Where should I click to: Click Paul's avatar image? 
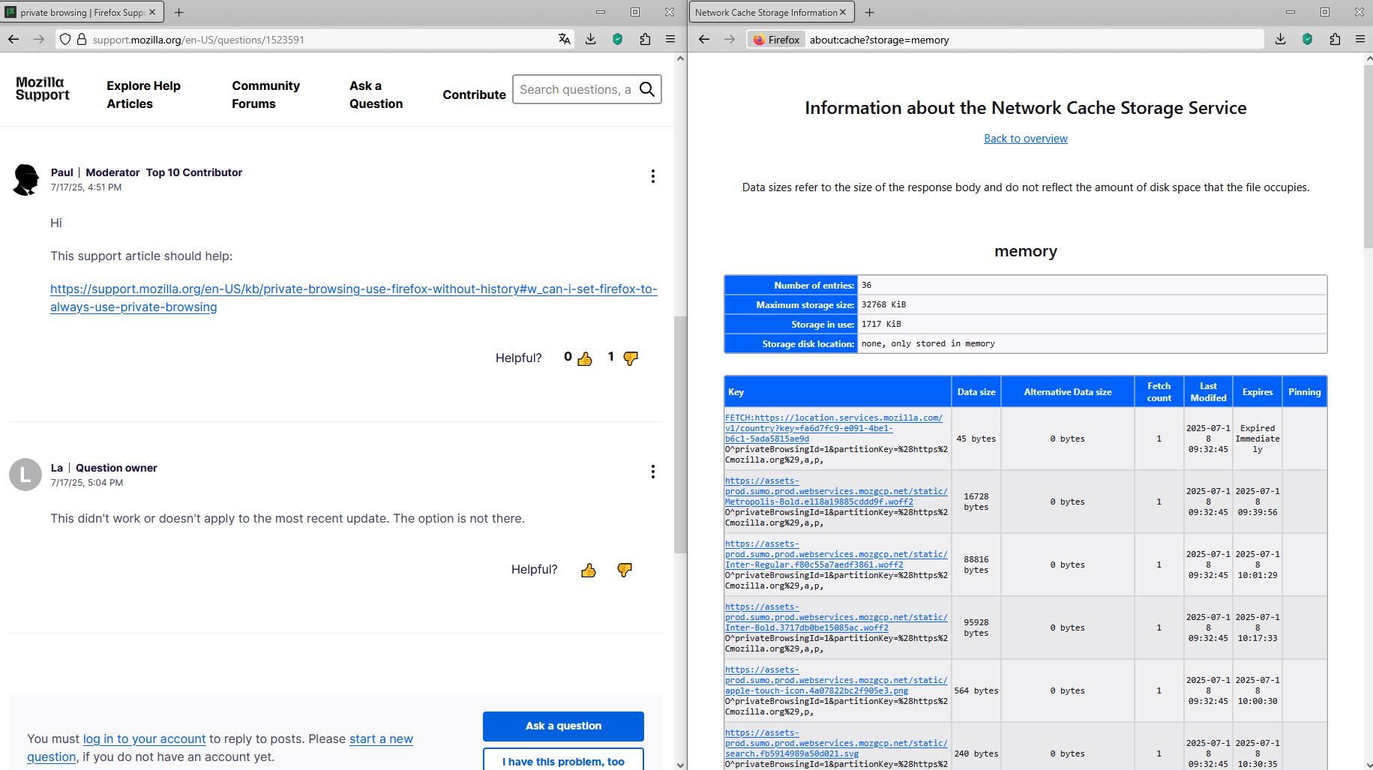[x=26, y=180]
